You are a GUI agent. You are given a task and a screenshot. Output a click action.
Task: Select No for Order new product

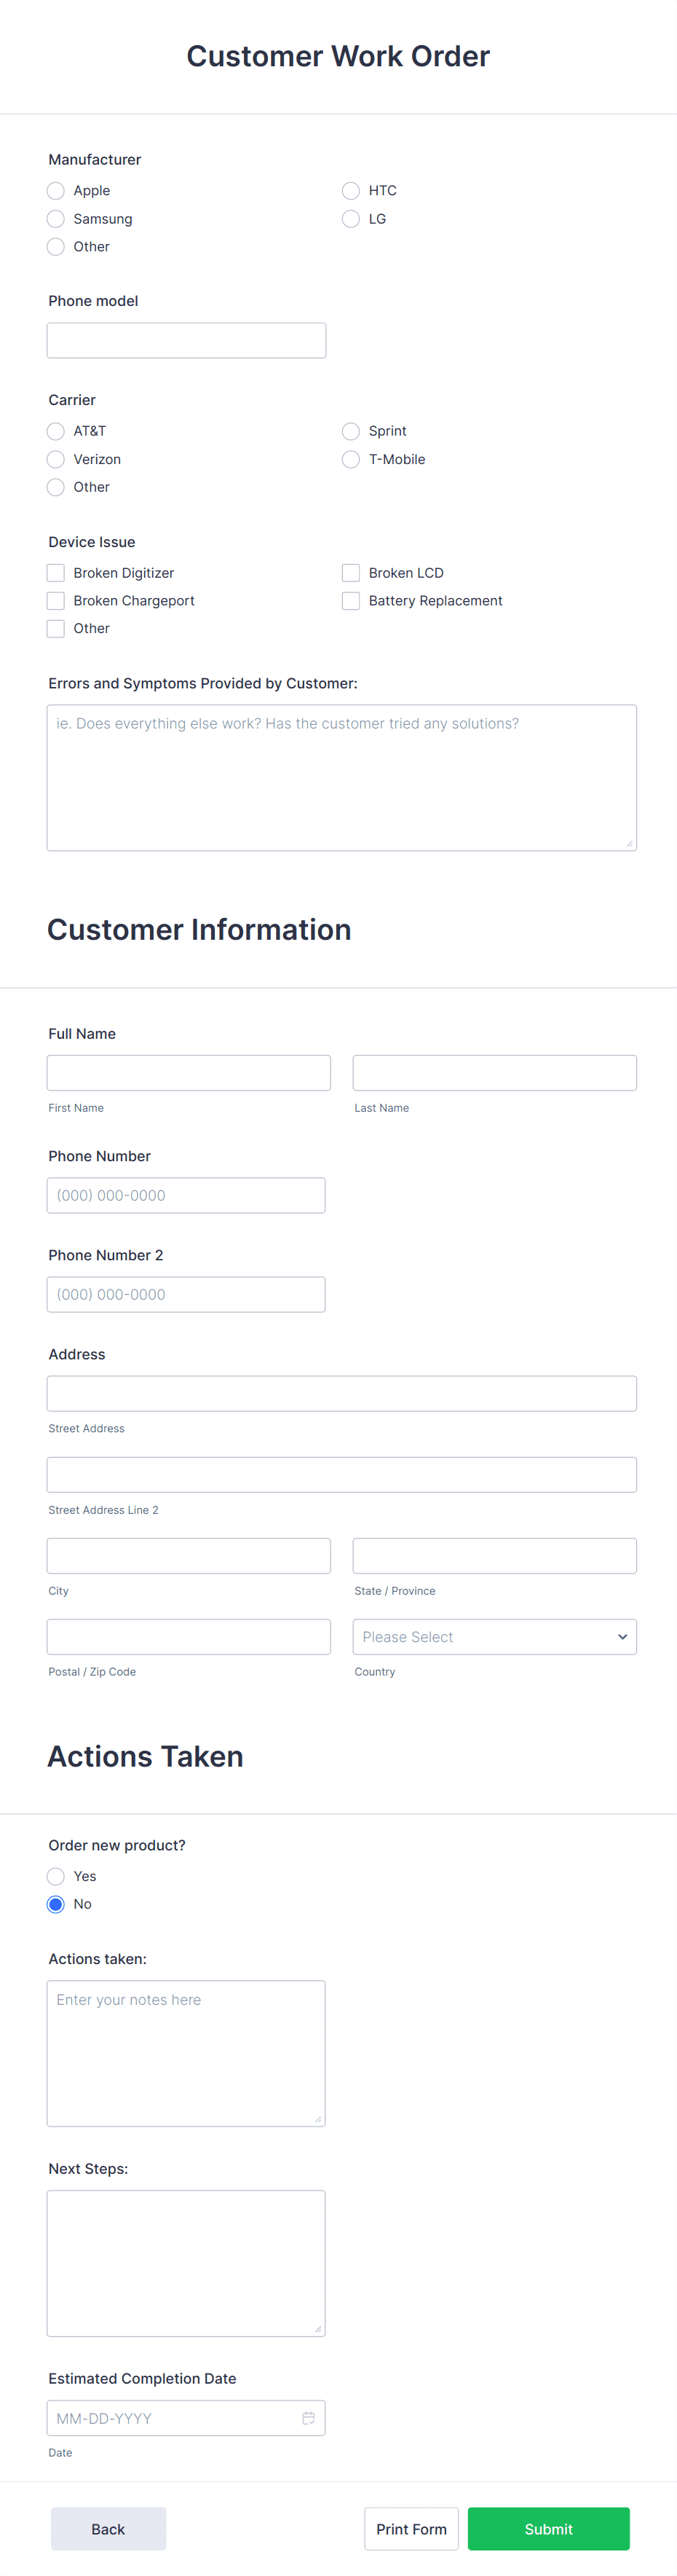pyautogui.click(x=56, y=1904)
